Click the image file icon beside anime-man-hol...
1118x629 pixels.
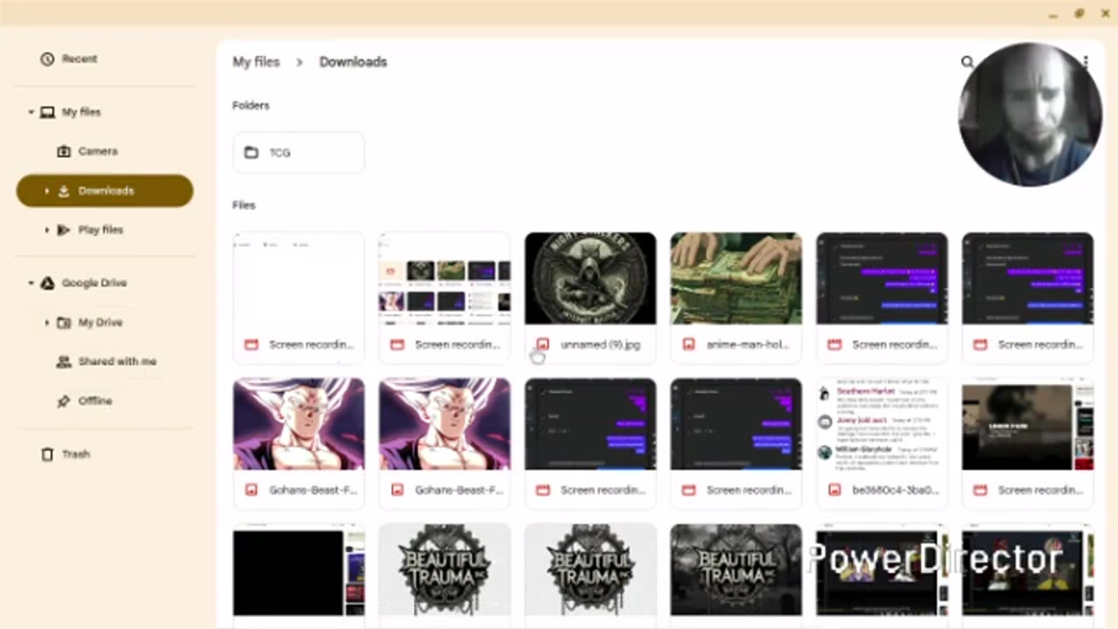click(x=688, y=344)
